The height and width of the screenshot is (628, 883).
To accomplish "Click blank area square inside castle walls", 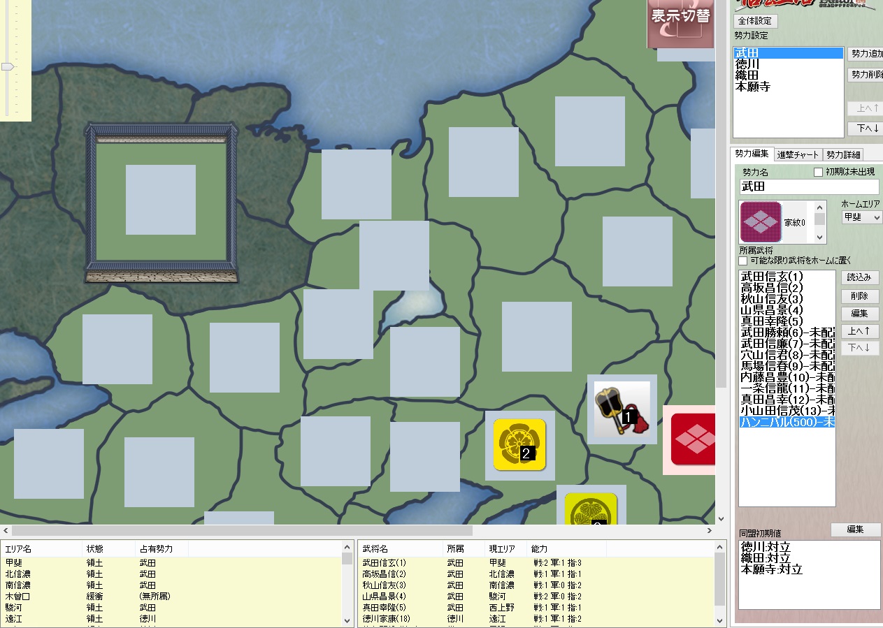I will (161, 200).
